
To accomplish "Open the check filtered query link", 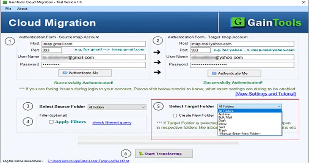I will tap(112, 123).
